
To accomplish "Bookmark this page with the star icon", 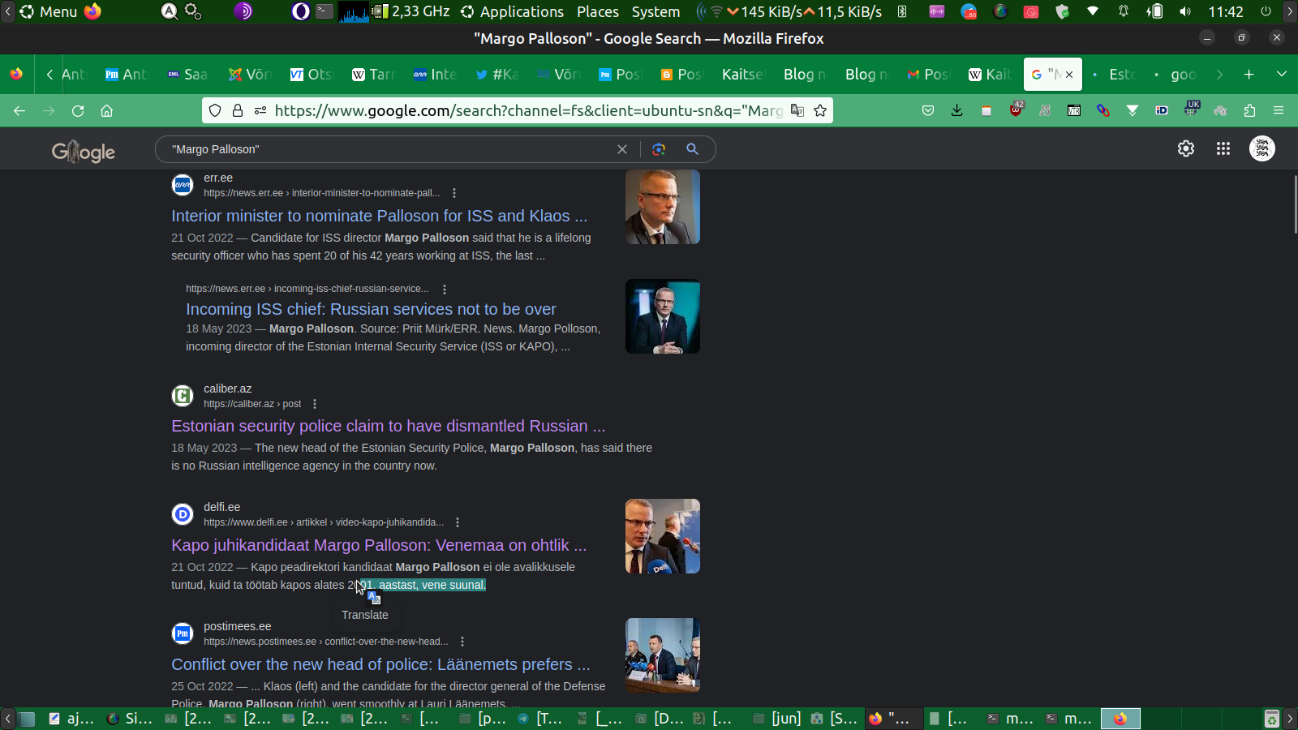I will [820, 111].
